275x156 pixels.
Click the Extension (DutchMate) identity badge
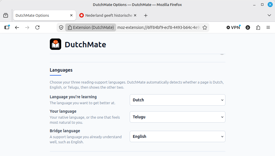91,27
